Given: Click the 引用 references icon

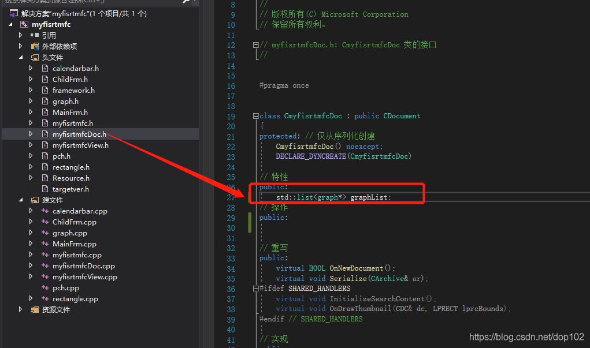Looking at the screenshot, I should 35,35.
